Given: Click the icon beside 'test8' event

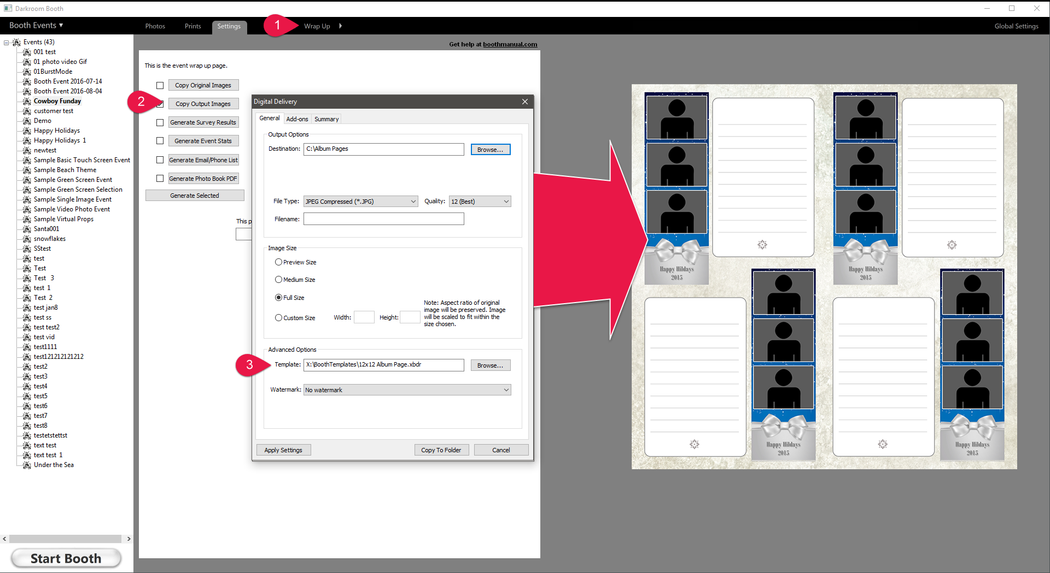Looking at the screenshot, I should pos(27,426).
